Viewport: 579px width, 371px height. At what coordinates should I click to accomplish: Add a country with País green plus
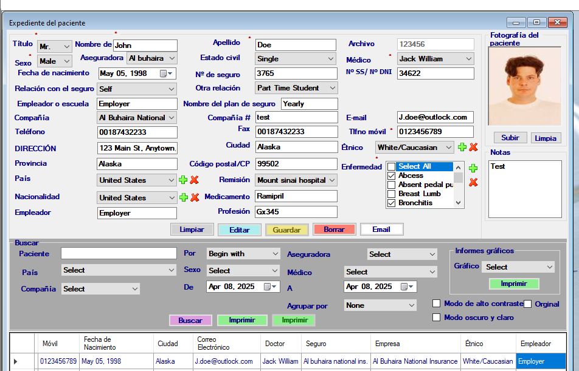coord(183,180)
